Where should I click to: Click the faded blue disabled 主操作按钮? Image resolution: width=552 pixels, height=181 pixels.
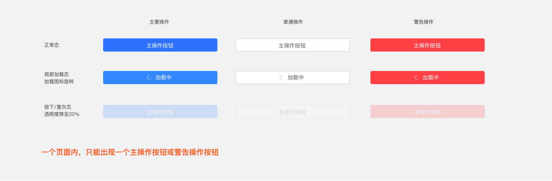pyautogui.click(x=160, y=112)
